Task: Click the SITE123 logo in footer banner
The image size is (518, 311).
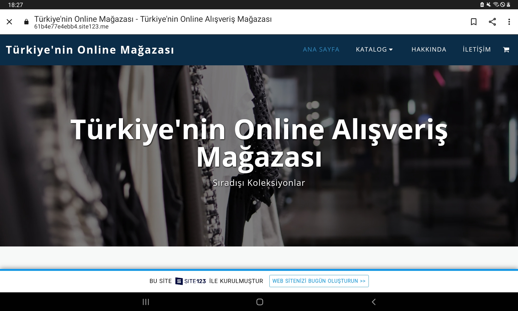Action: click(191, 281)
